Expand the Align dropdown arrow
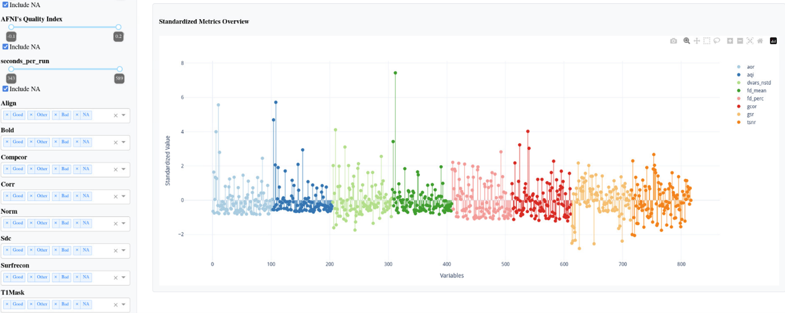This screenshot has height=313, width=785. [124, 115]
